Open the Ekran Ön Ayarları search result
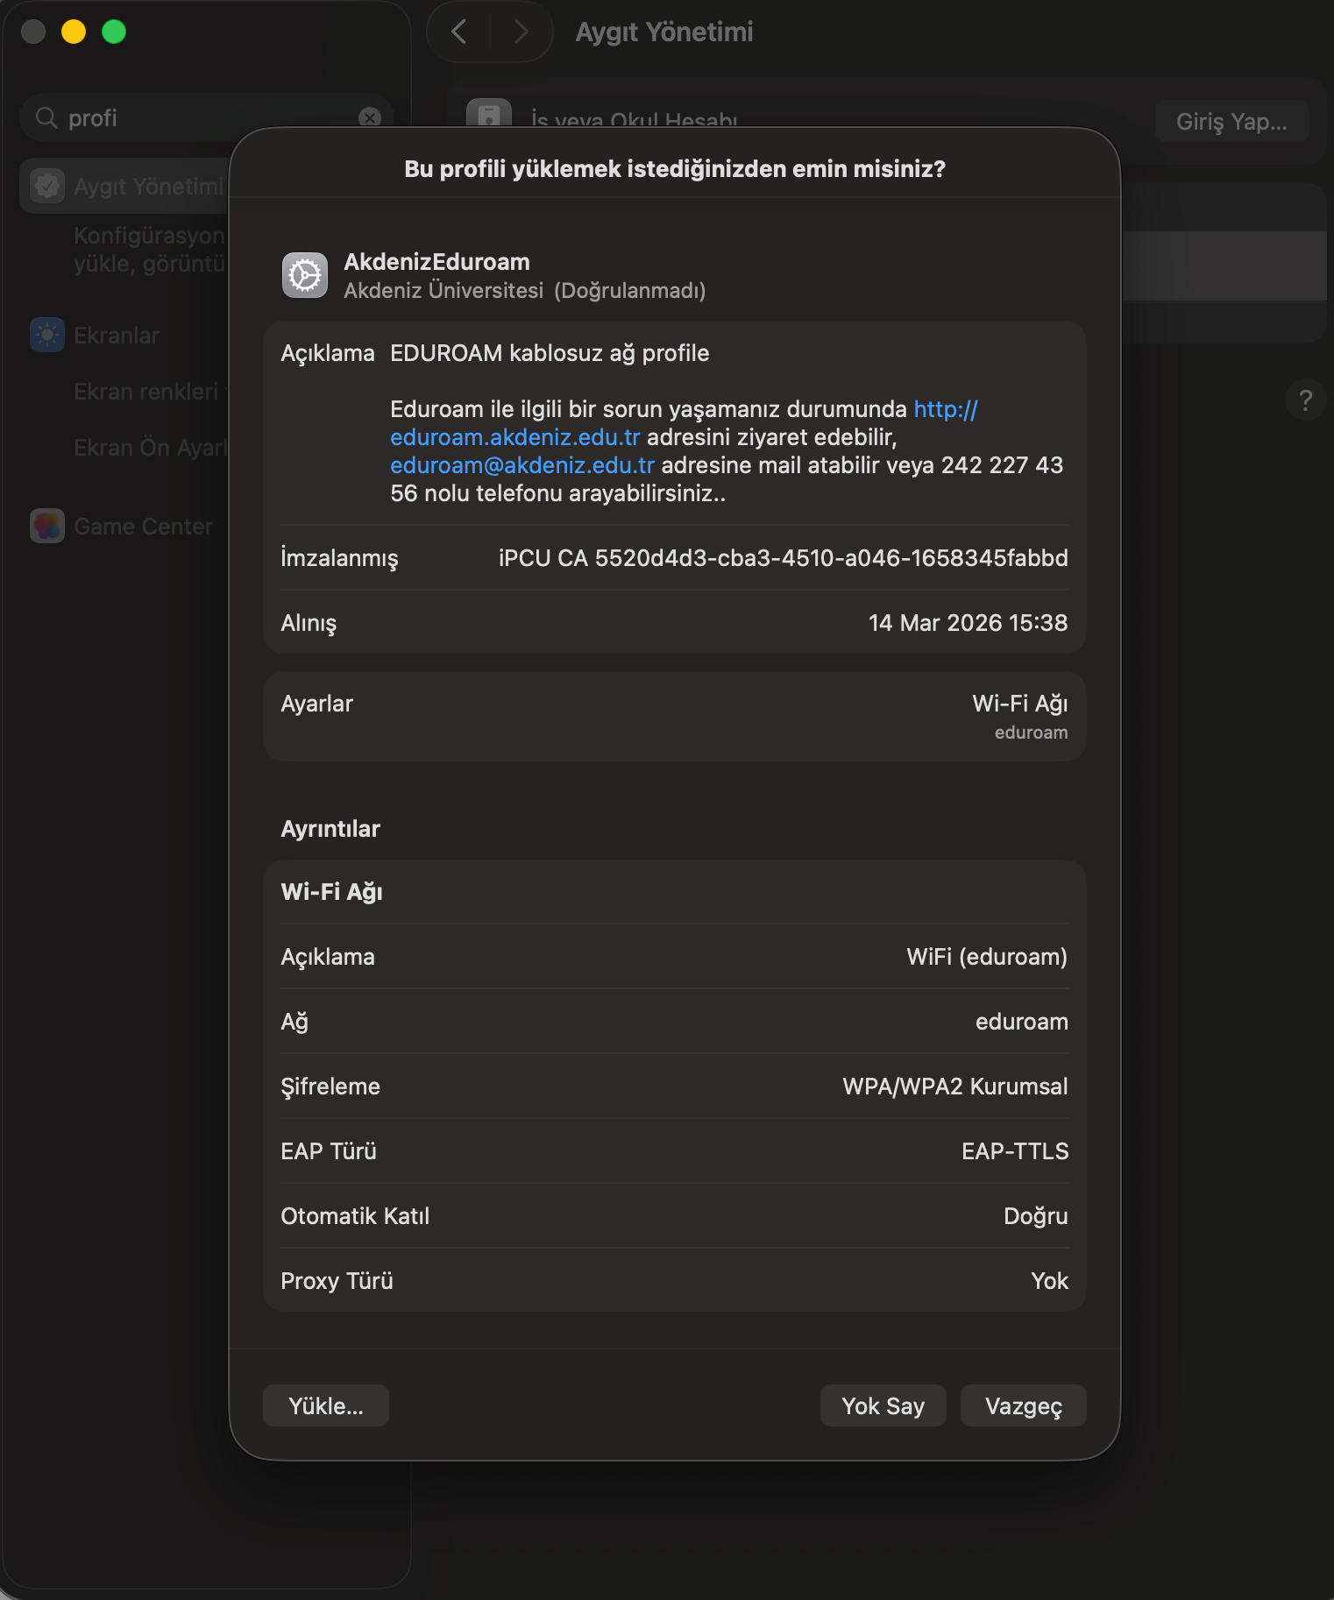This screenshot has height=1600, width=1334. pos(151,448)
